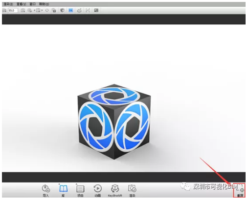Click the teapot-shaped toolbar icon
Image resolution: width=249 pixels, height=200 pixels.
79,10
